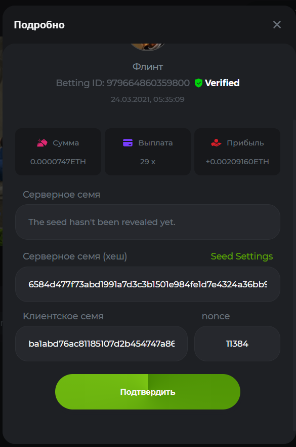Select the nonce field showing 11384
Screen dimensions: 296x447
click(237, 344)
